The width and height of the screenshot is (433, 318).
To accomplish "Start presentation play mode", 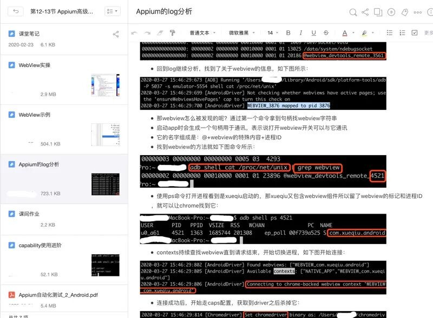I will (x=391, y=12).
